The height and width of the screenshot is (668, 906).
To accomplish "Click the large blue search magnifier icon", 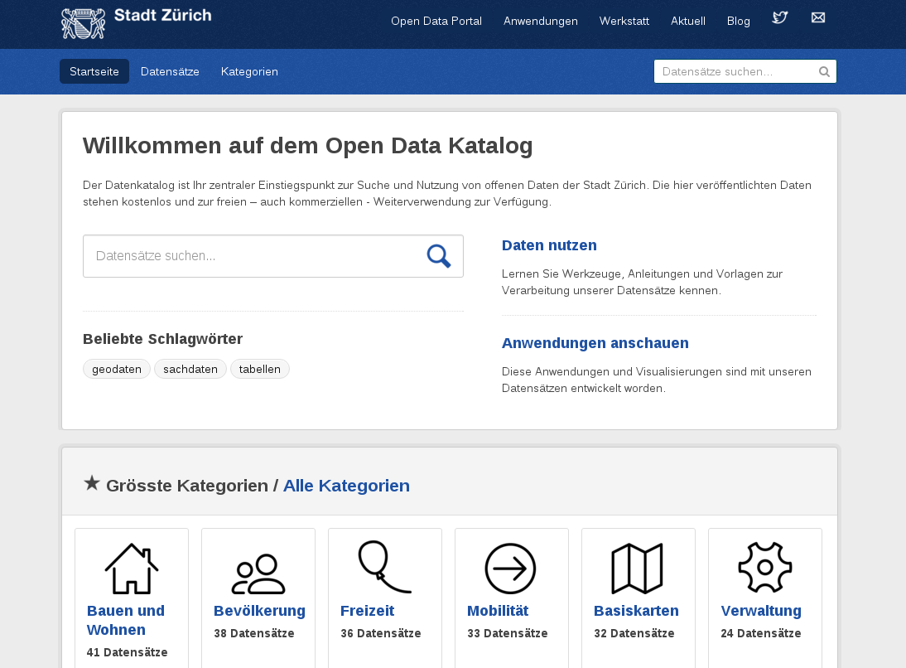I will [x=439, y=255].
